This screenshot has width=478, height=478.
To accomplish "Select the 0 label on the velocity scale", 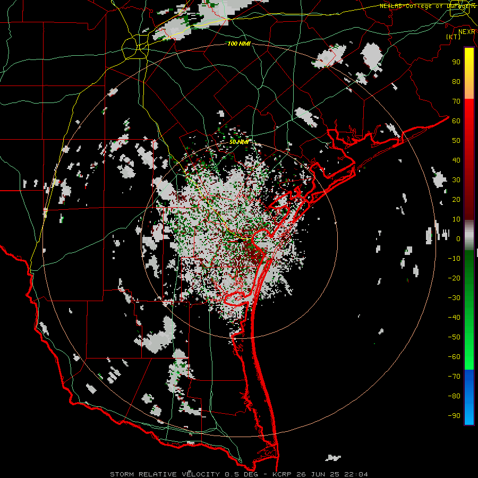I will (x=458, y=239).
